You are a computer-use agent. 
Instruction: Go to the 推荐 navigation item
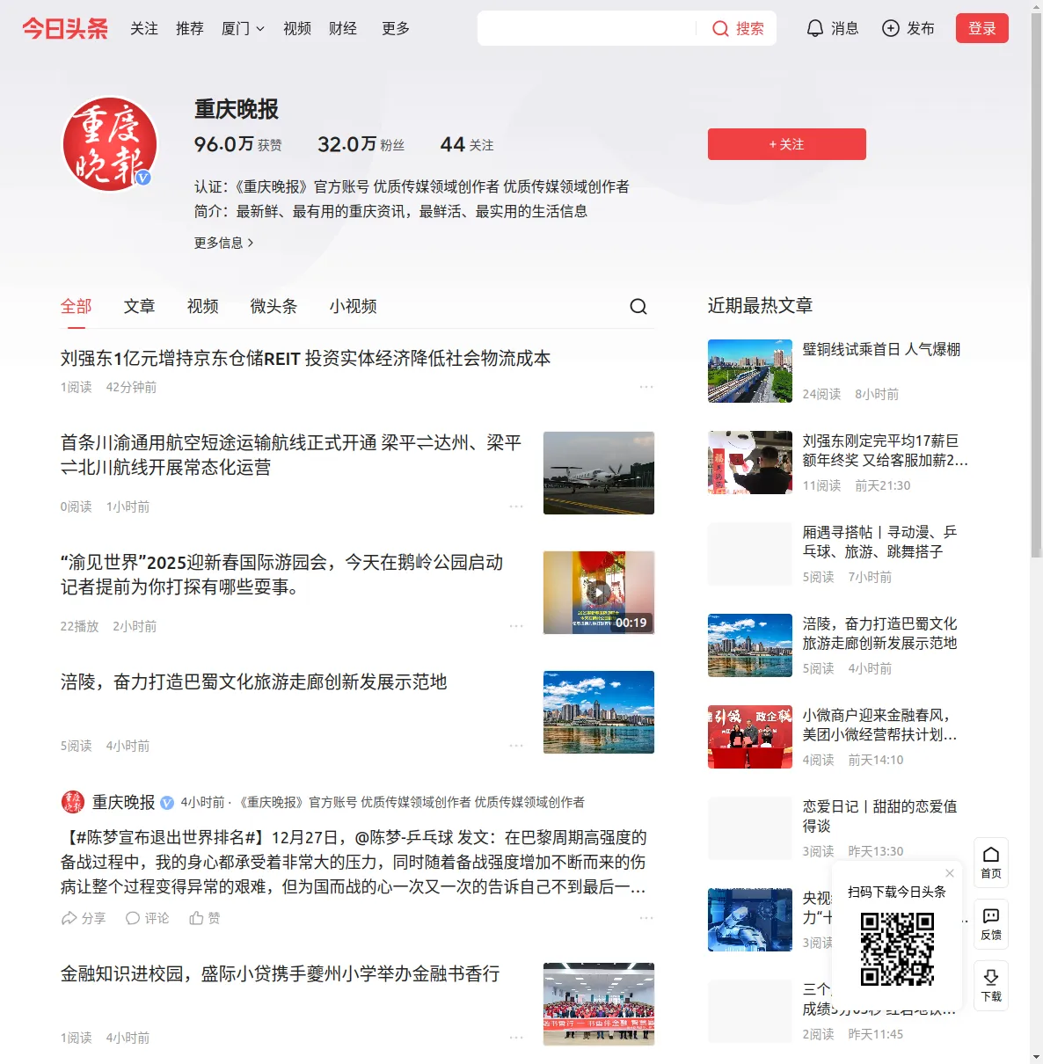pyautogui.click(x=190, y=28)
